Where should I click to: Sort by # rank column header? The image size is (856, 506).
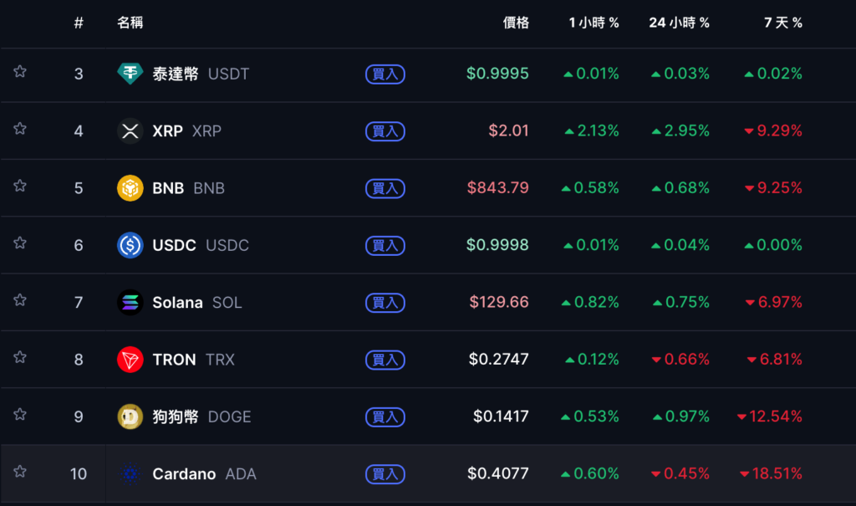(x=79, y=23)
